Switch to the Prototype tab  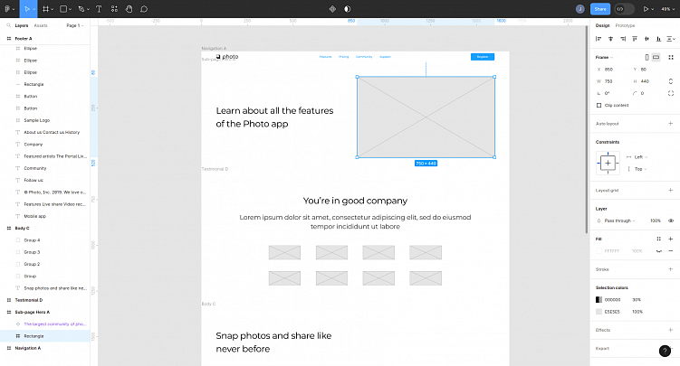tap(625, 25)
